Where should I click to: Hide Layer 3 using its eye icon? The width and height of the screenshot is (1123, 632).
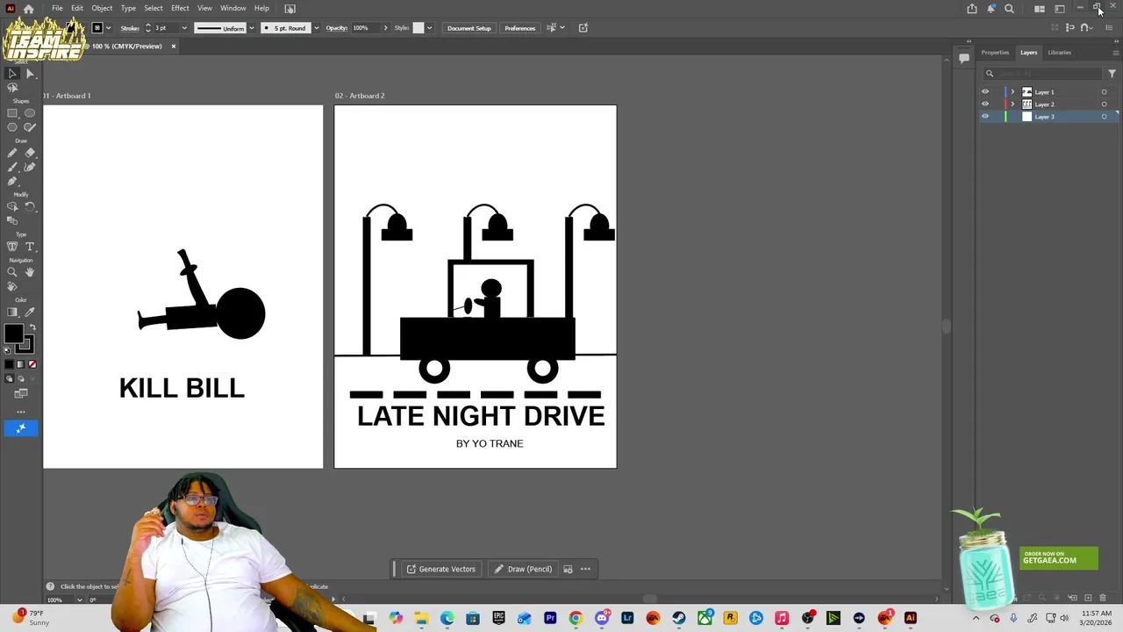984,117
